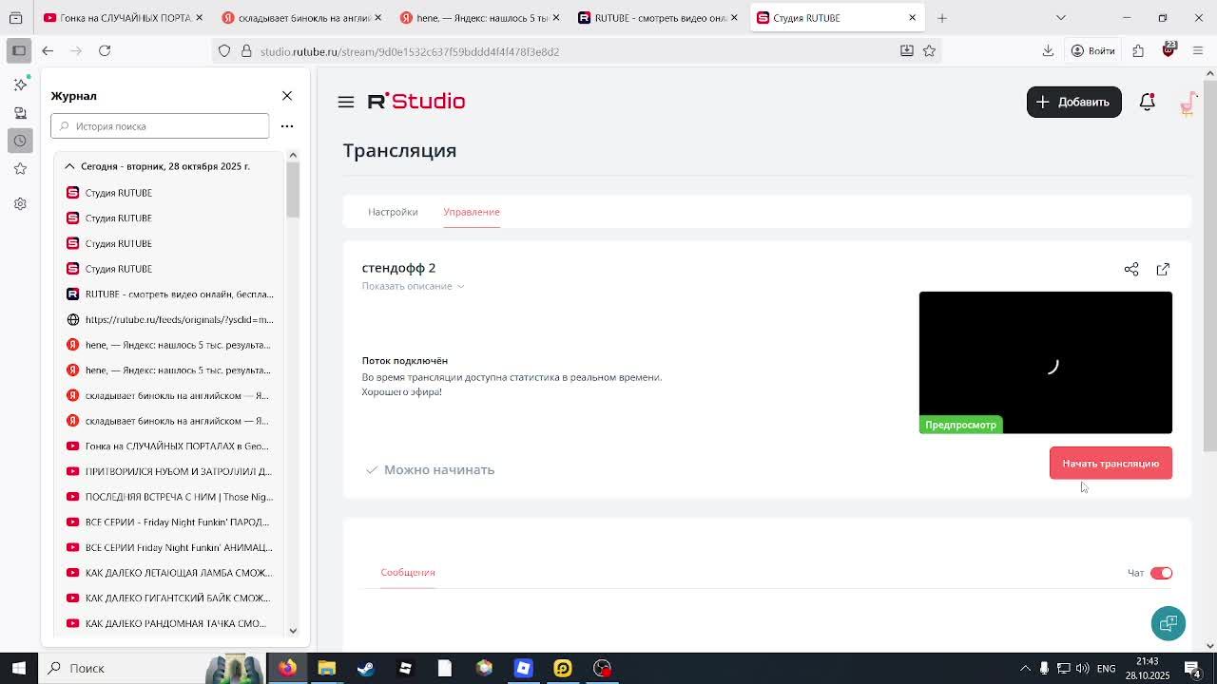
Task: Show hidden system tray icons
Action: pos(1025,669)
